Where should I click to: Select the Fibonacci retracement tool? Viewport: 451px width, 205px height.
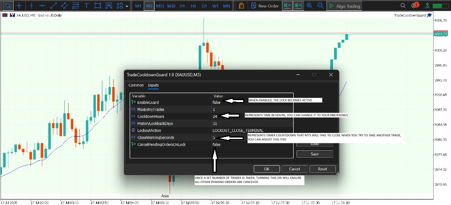tap(76, 6)
